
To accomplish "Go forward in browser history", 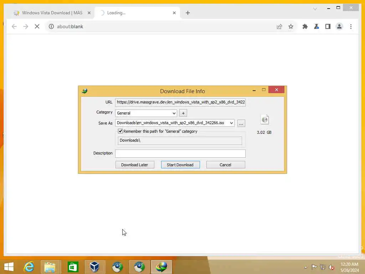I will (x=26, y=26).
